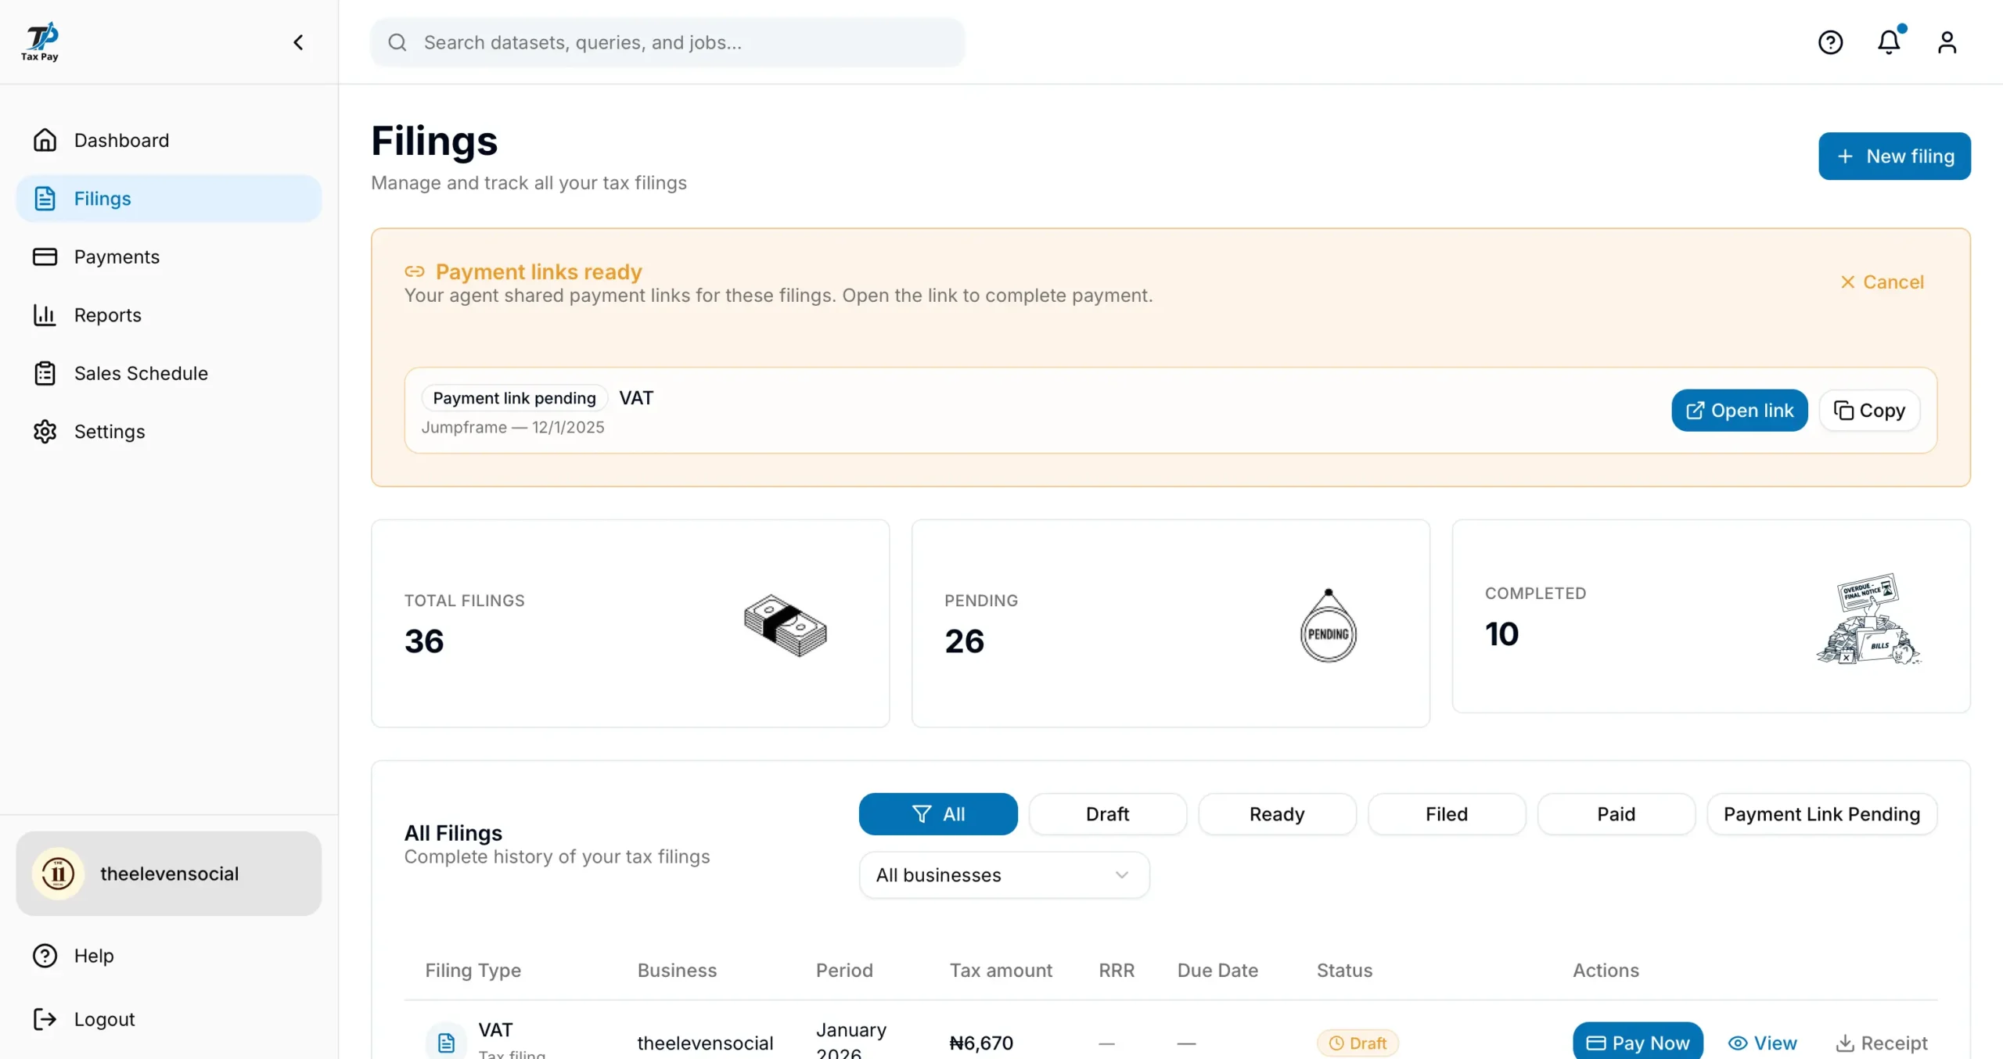Screen dimensions: 2003x1059
Task: Open the theelevensocial business switcher
Action: [169, 874]
